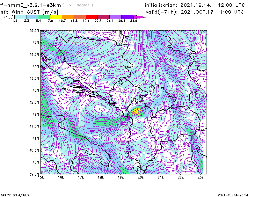Click the '20E' longitude label
Viewport: 255px width, 197px height.
tap(141, 177)
